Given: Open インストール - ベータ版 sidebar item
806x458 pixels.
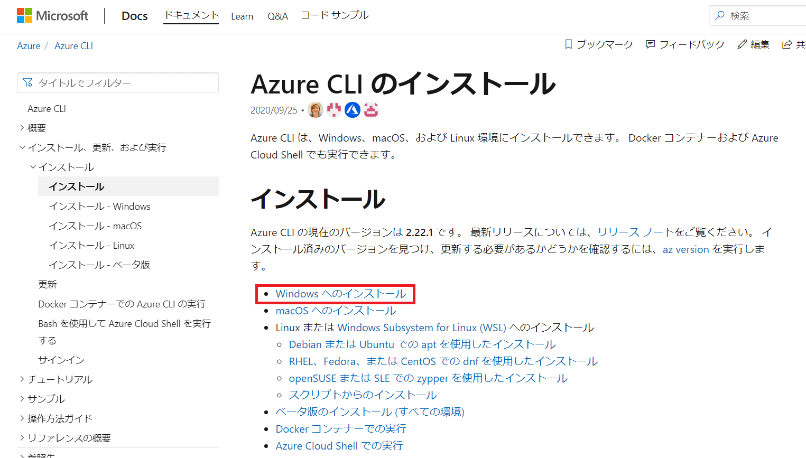Looking at the screenshot, I should pos(100,265).
